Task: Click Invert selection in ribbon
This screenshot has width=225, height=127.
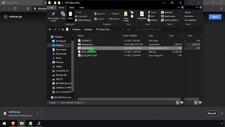Action: tap(169, 20)
